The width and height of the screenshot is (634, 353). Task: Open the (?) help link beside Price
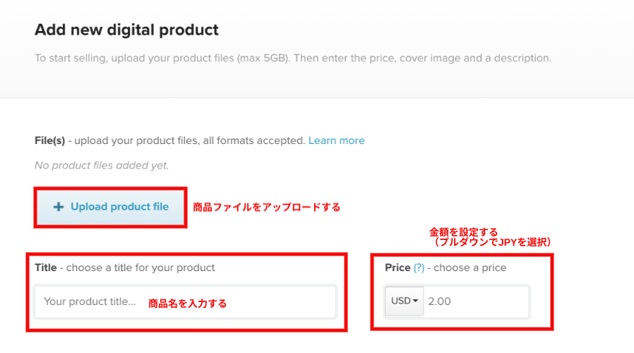click(419, 268)
